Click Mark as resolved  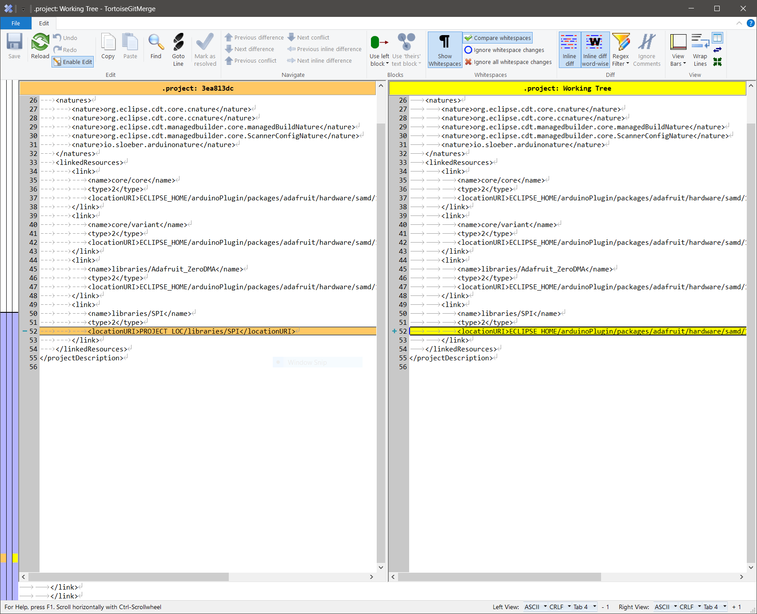(204, 49)
